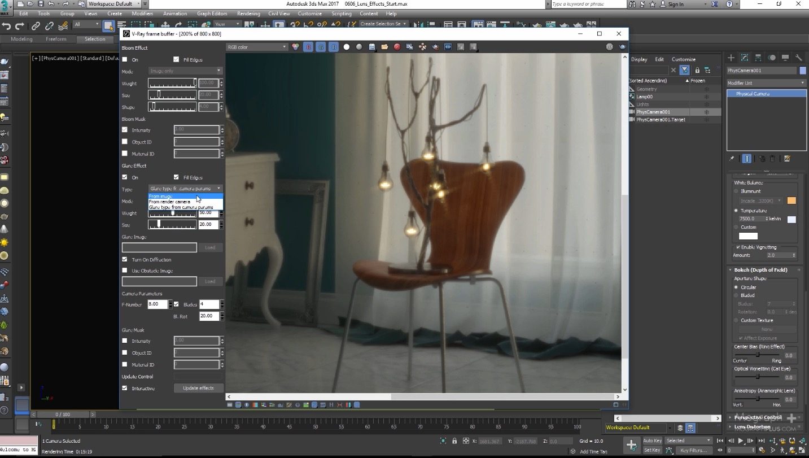Screen dimensions: 809x458
Task: Open the Hierarchy panel icon
Action: [x=758, y=58]
